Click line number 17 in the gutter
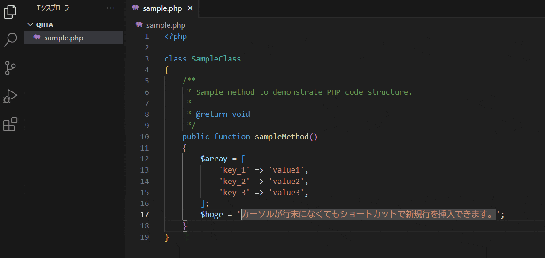Viewport: 545px width, 258px height. tap(145, 214)
